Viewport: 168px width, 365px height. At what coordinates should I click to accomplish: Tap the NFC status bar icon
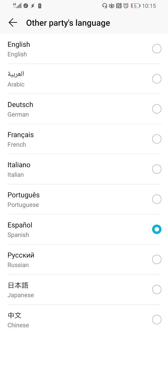(x=119, y=6)
